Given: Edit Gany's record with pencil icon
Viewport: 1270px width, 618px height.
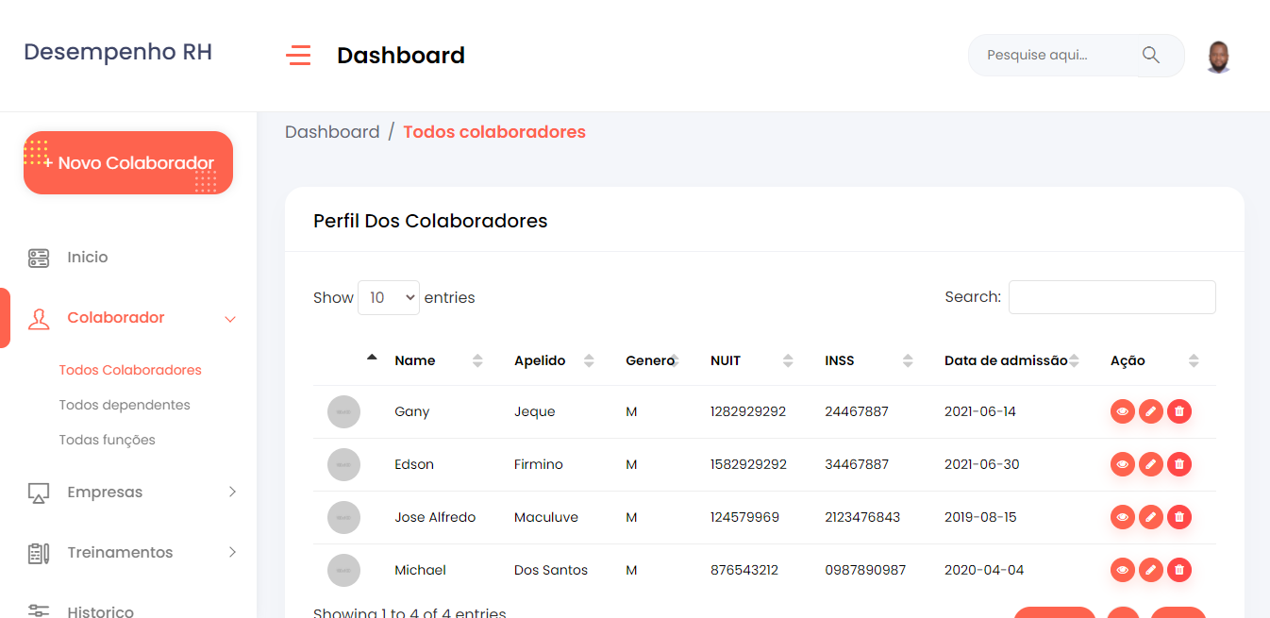Looking at the screenshot, I should click(1150, 411).
